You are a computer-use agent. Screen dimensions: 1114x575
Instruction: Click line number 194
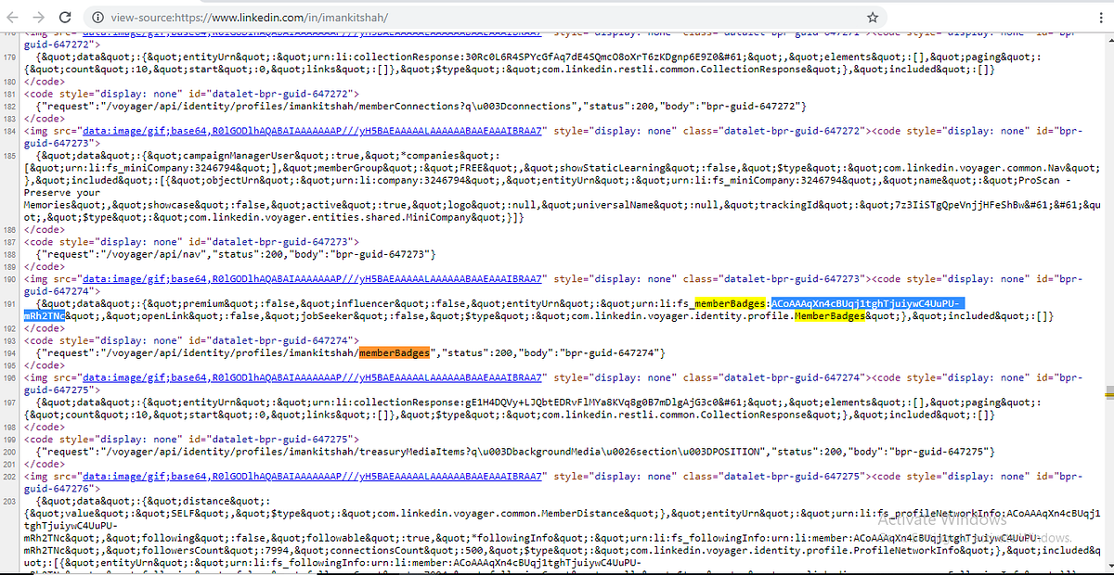pyautogui.click(x=11, y=352)
